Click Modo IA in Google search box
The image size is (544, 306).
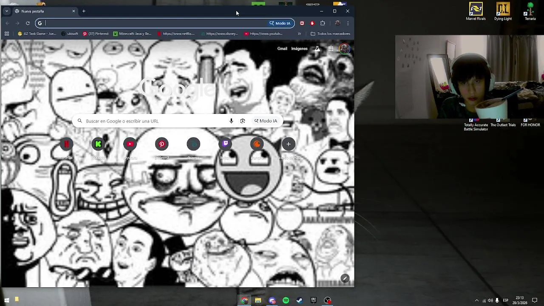[266, 121]
